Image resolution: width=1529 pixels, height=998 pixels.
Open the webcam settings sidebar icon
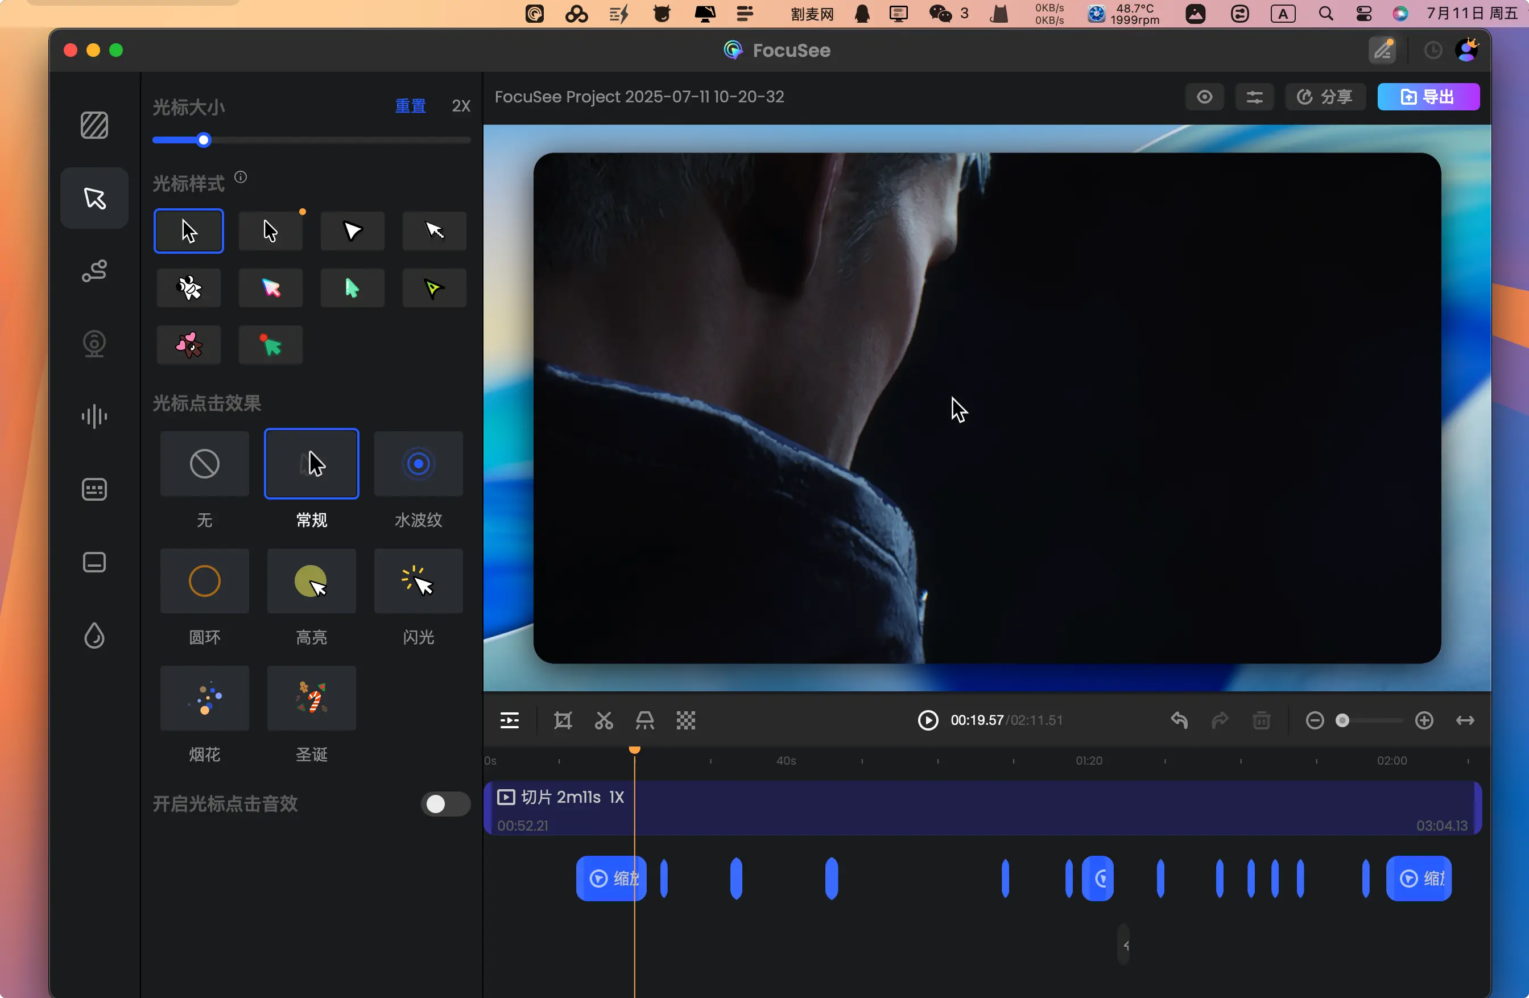pos(94,344)
